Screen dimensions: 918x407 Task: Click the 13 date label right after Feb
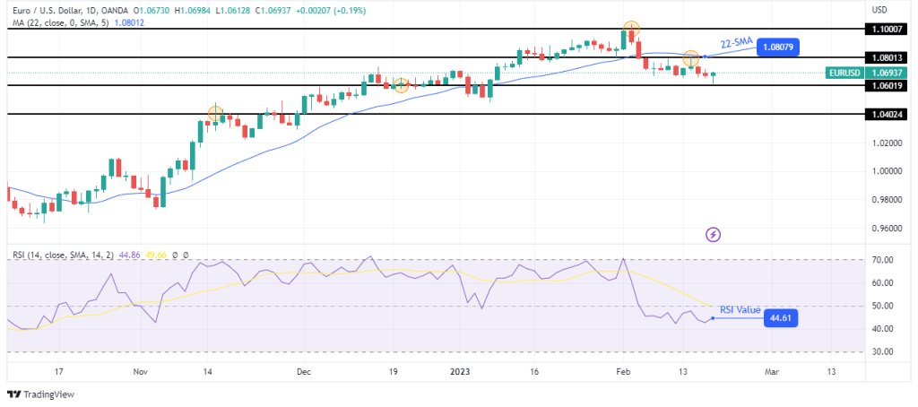click(x=682, y=372)
